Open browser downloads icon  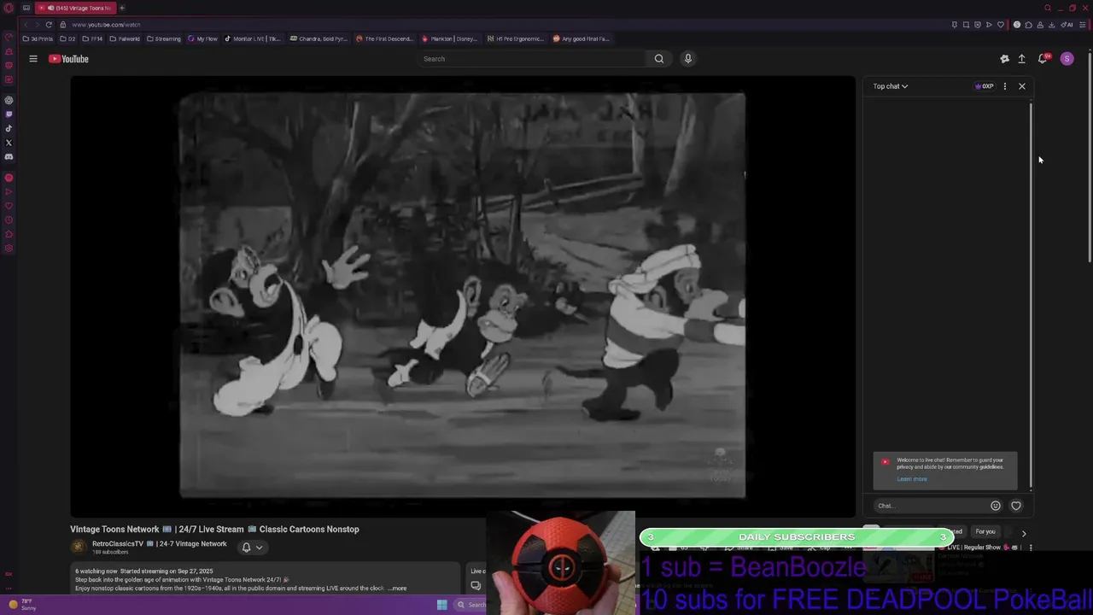point(1051,25)
